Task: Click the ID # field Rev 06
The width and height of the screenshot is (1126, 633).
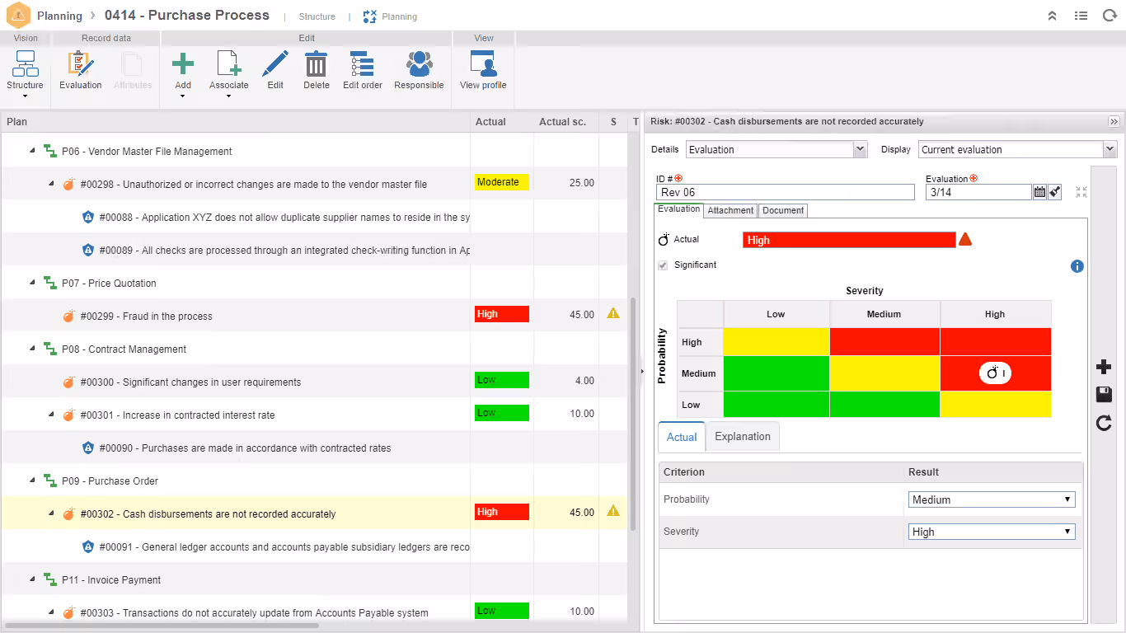Action: click(x=786, y=192)
